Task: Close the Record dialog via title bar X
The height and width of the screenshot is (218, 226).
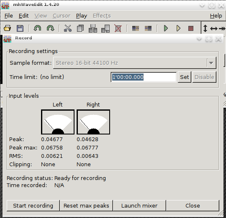Action: coord(218,39)
